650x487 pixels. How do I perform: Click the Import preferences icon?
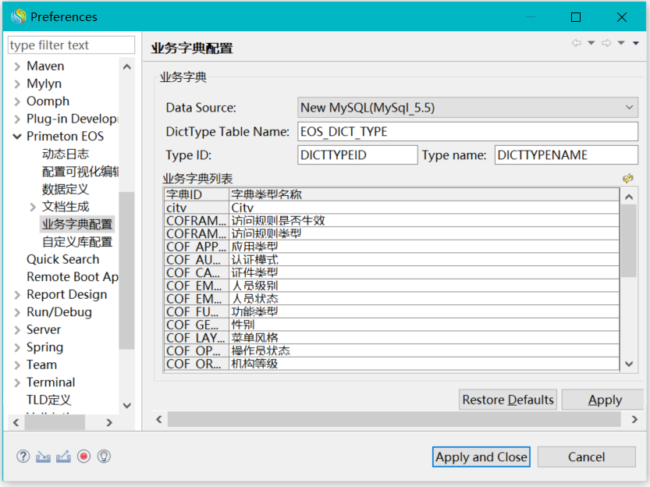point(43,457)
